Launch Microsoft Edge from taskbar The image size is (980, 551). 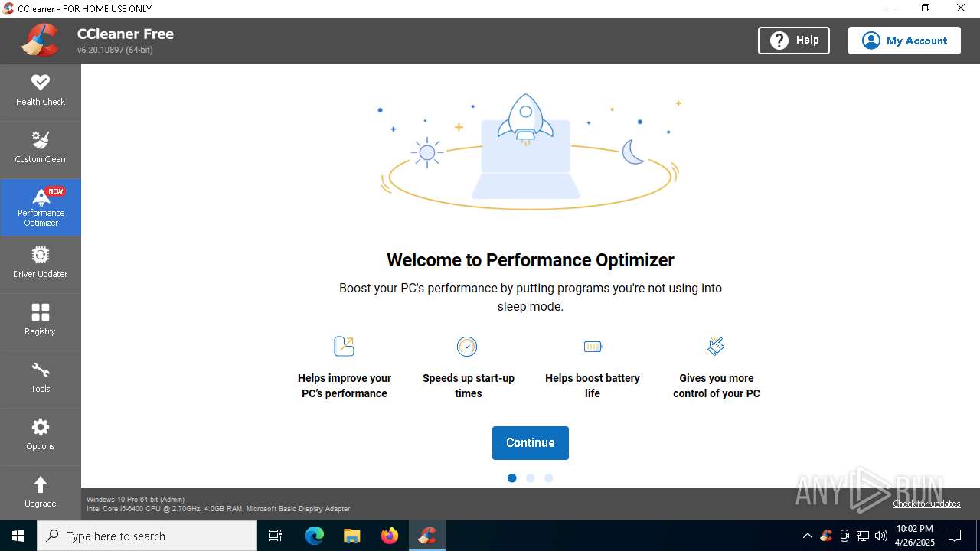coord(315,536)
